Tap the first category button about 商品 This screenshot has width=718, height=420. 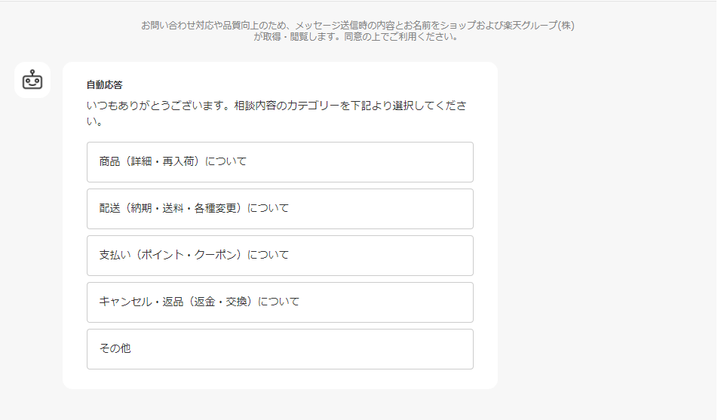(x=280, y=161)
